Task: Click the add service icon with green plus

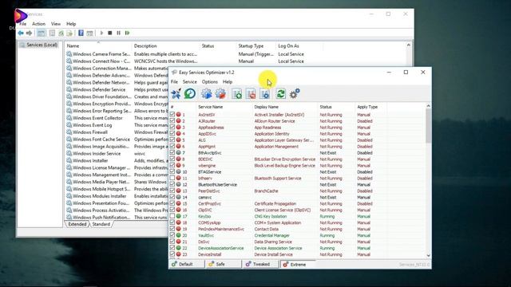Action: [x=237, y=94]
